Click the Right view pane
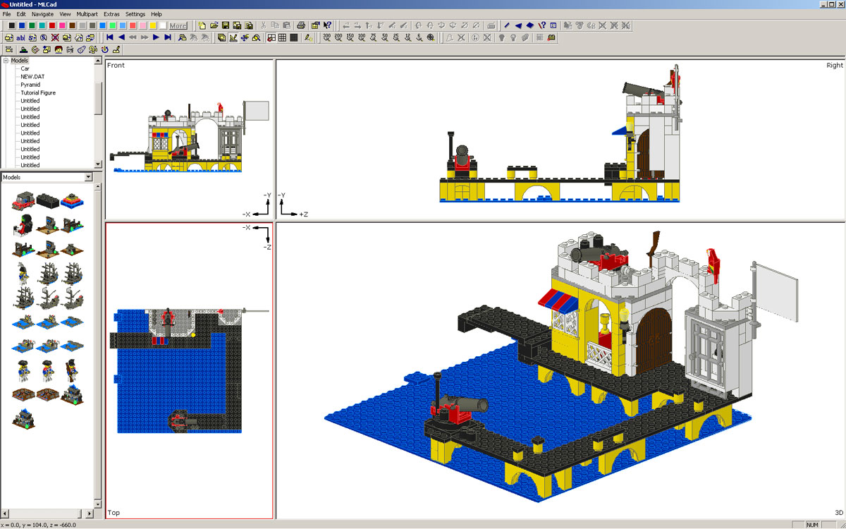Image resolution: width=846 pixels, height=529 pixels. pyautogui.click(x=560, y=138)
